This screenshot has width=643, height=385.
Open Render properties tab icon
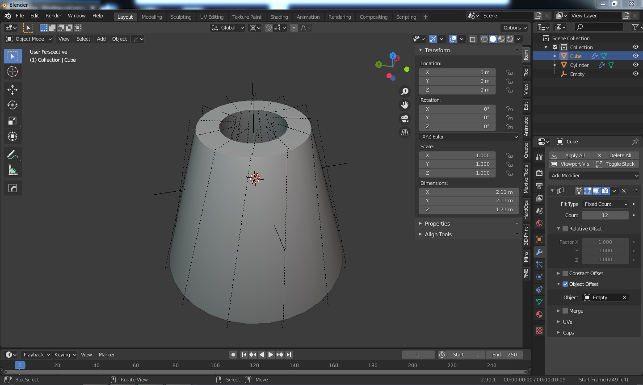(x=539, y=173)
